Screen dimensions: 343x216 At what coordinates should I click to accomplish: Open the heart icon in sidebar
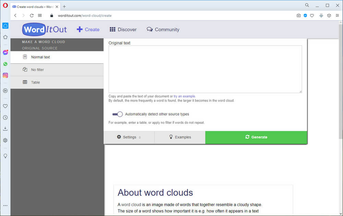click(x=5, y=106)
